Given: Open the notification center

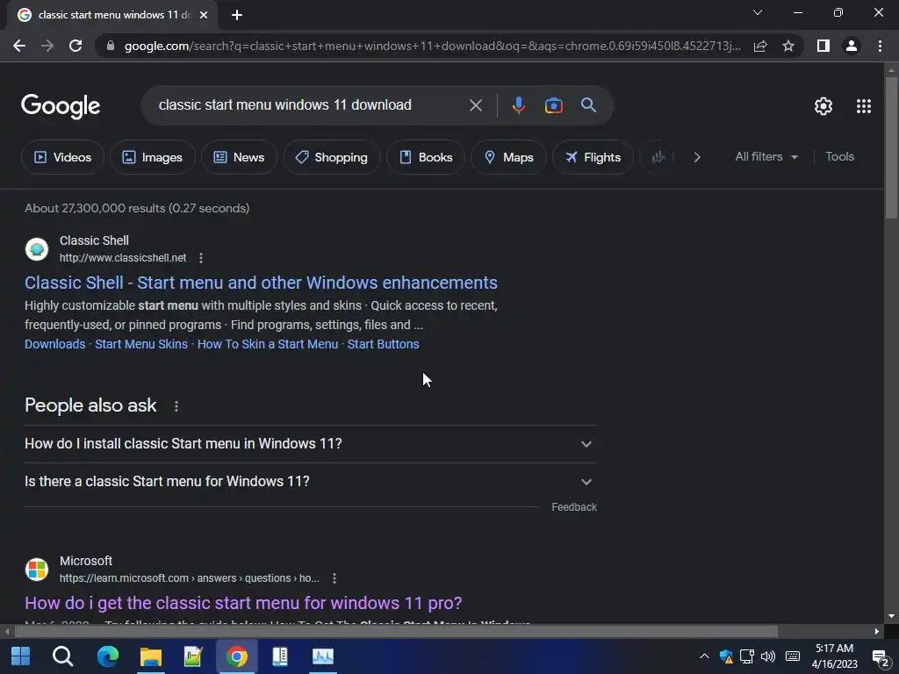Looking at the screenshot, I should pos(881,656).
